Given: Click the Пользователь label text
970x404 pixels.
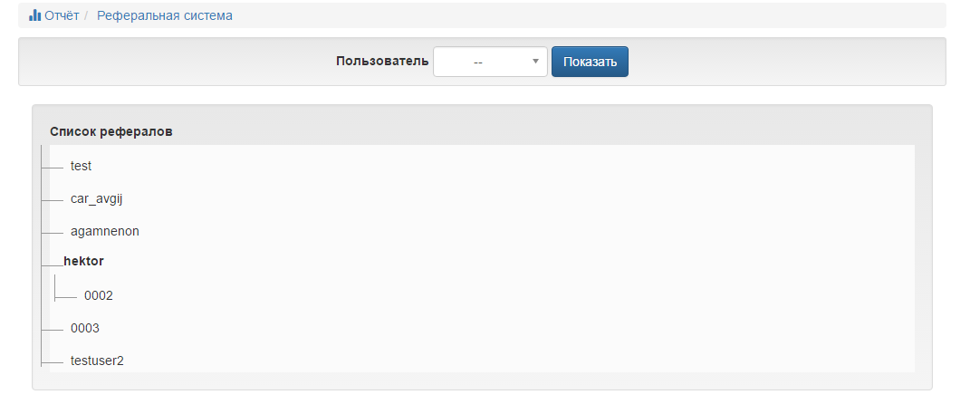Looking at the screenshot, I should [x=382, y=62].
